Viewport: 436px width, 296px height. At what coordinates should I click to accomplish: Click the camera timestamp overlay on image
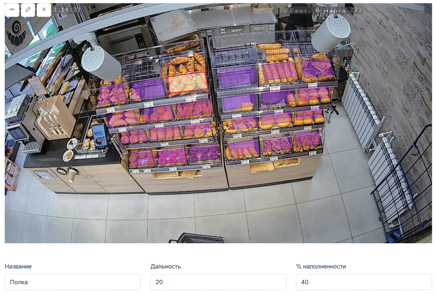pos(67,10)
